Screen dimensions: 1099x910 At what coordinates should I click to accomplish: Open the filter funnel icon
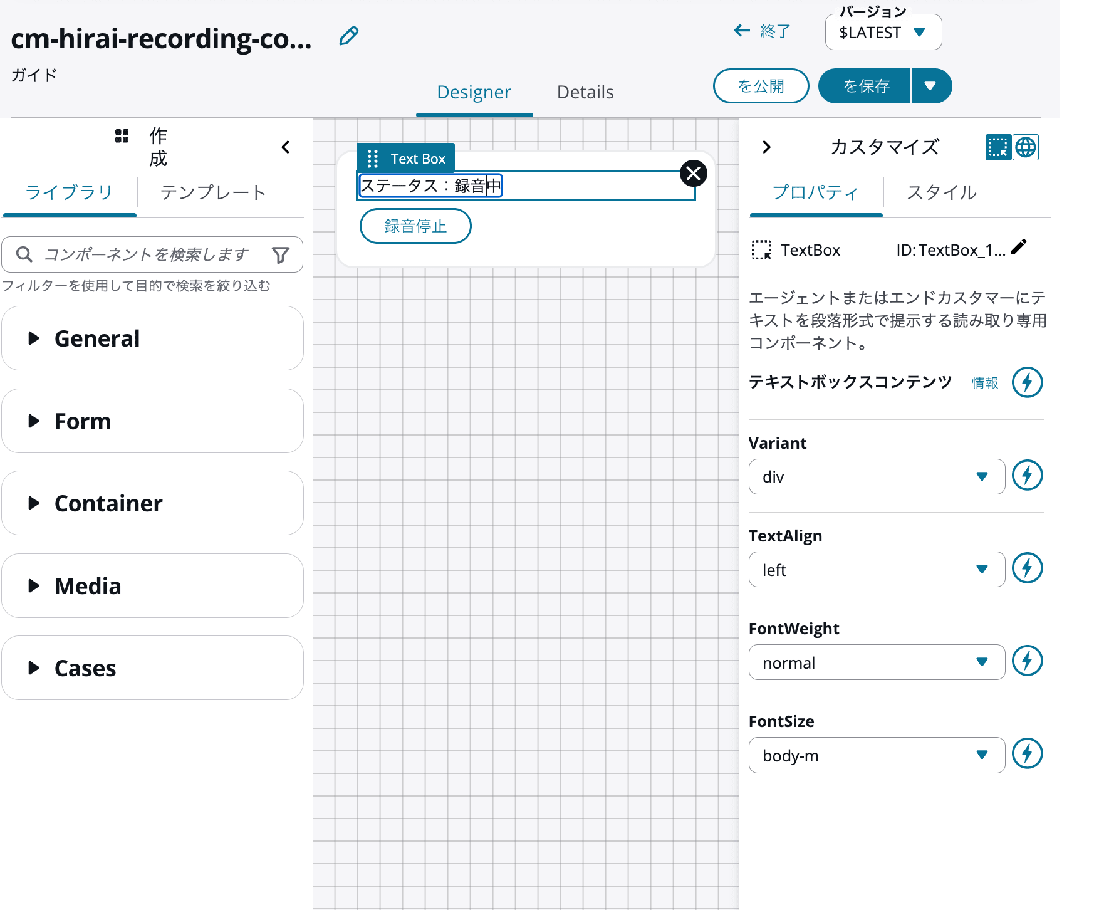[x=281, y=254]
